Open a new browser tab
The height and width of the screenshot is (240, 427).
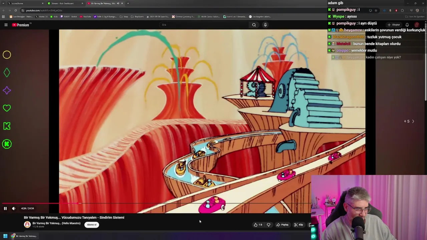(x=128, y=3)
